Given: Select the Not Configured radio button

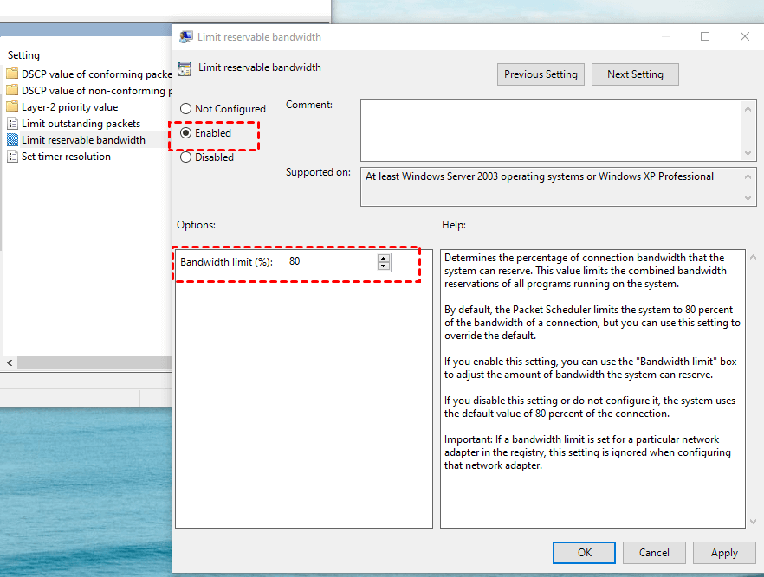Looking at the screenshot, I should (185, 108).
